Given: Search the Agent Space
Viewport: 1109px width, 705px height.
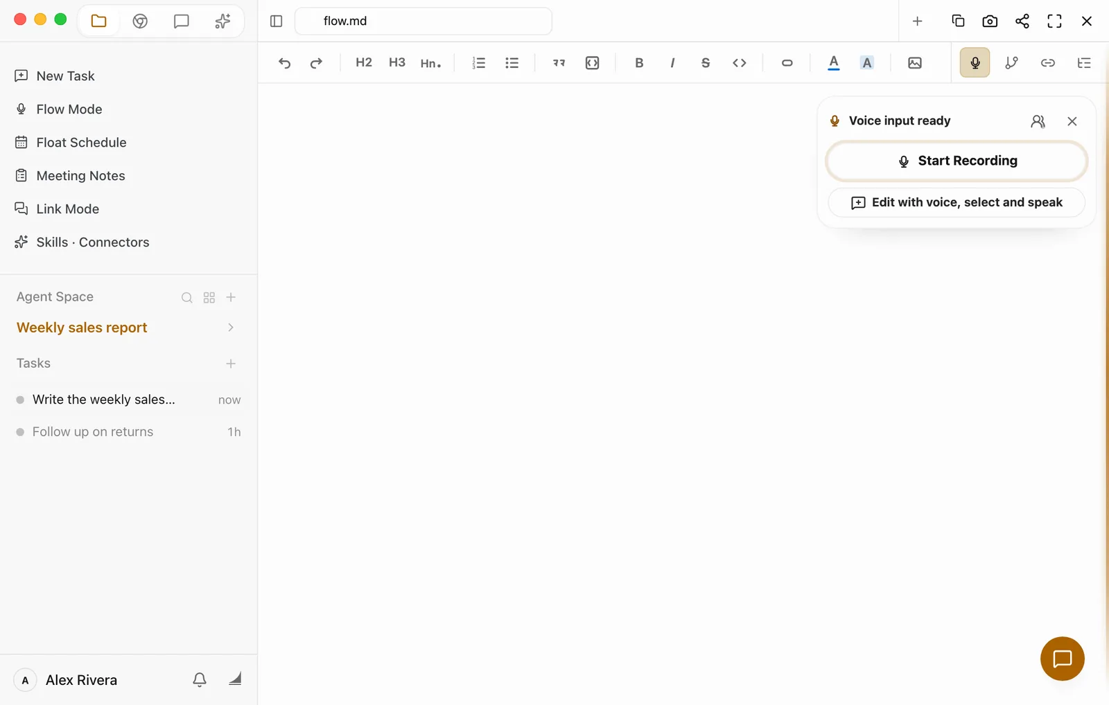Looking at the screenshot, I should (x=187, y=298).
